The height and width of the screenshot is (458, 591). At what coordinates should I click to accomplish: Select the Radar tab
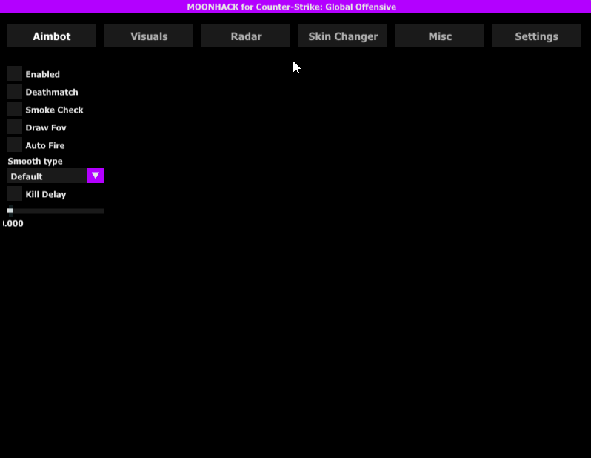pyautogui.click(x=245, y=36)
